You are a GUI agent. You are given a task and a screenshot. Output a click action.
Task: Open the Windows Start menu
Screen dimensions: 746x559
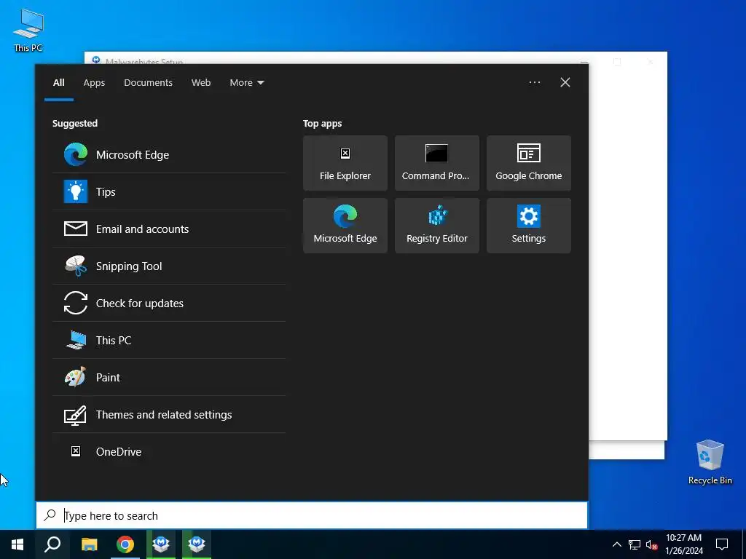(x=17, y=544)
